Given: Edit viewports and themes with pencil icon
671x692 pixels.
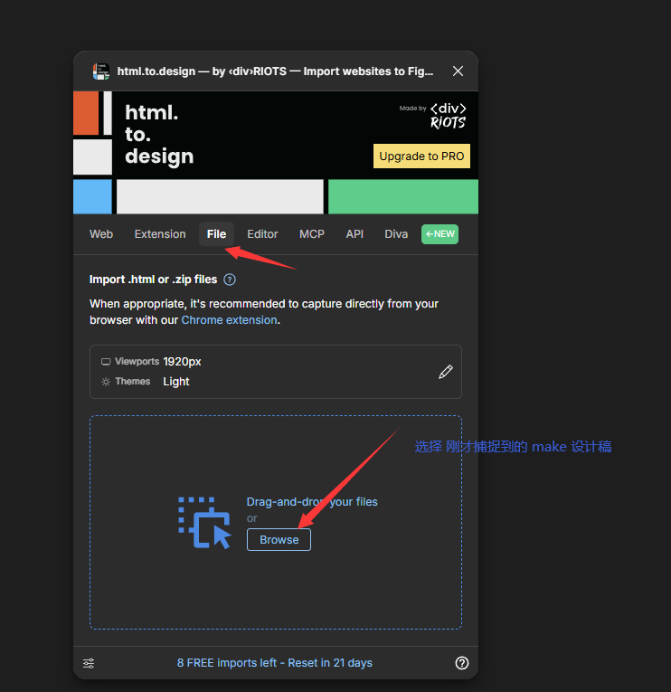Looking at the screenshot, I should [x=446, y=372].
